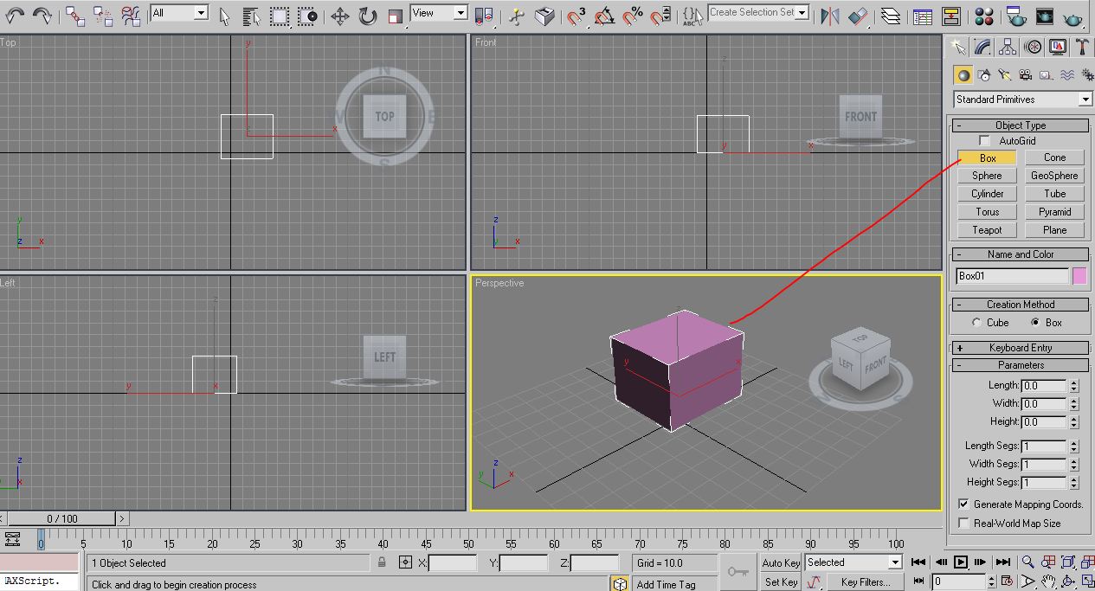Expand the Keyboard Entry rollout

(x=1020, y=347)
